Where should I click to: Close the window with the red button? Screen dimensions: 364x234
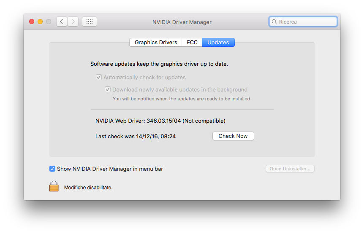[x=32, y=22]
